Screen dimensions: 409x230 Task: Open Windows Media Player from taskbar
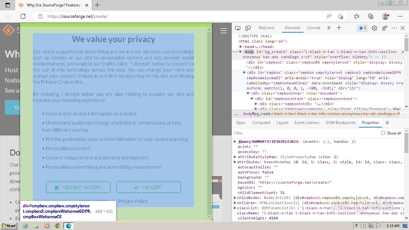click(x=47, y=226)
